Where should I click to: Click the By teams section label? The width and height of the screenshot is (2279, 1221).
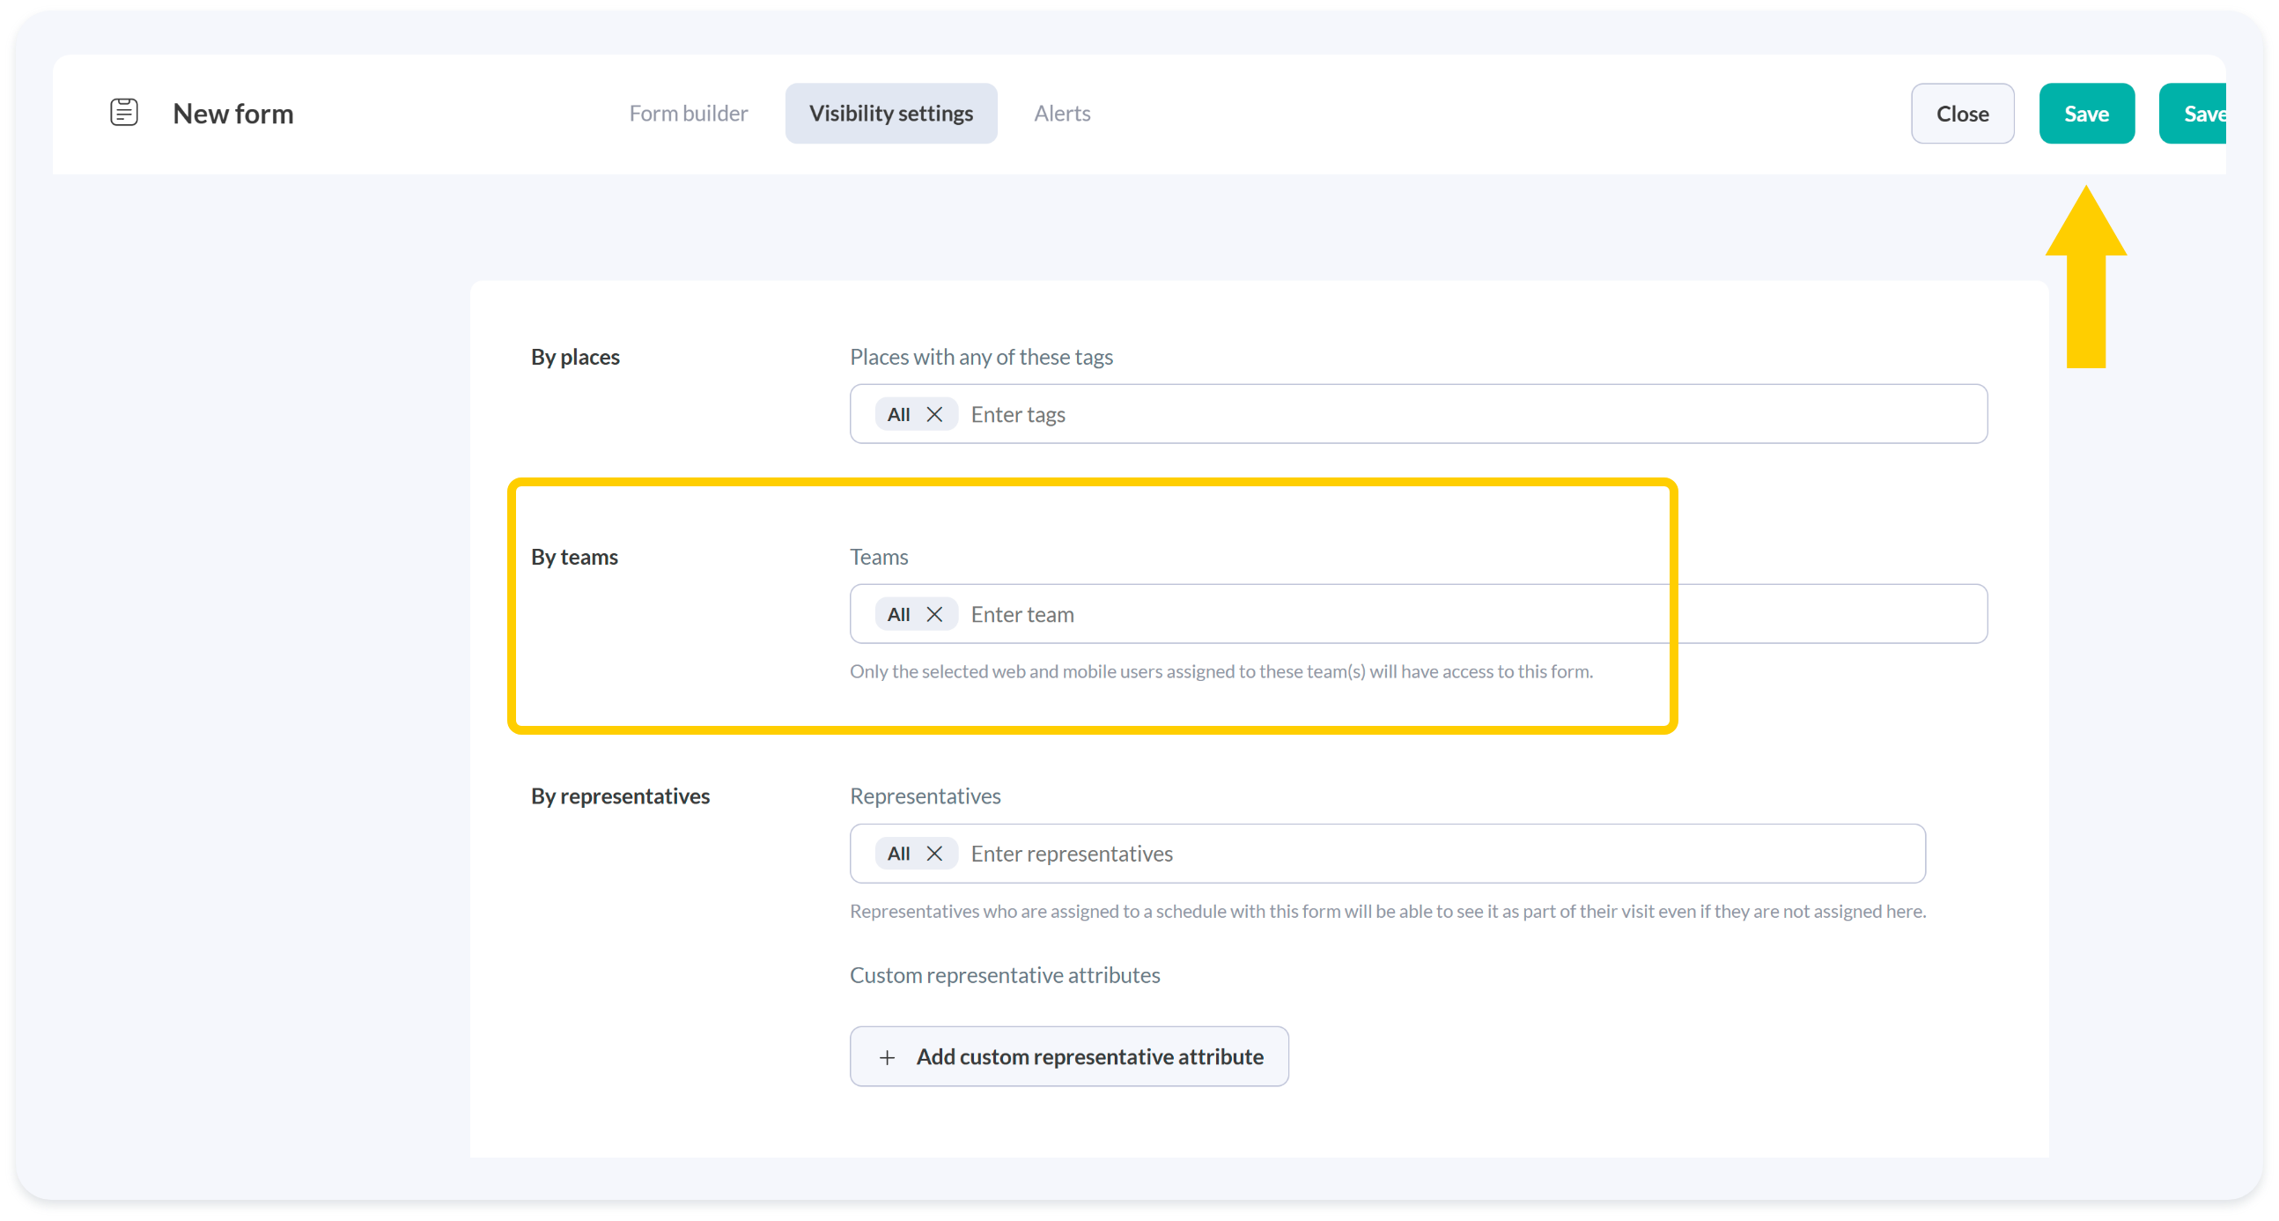[x=574, y=557]
